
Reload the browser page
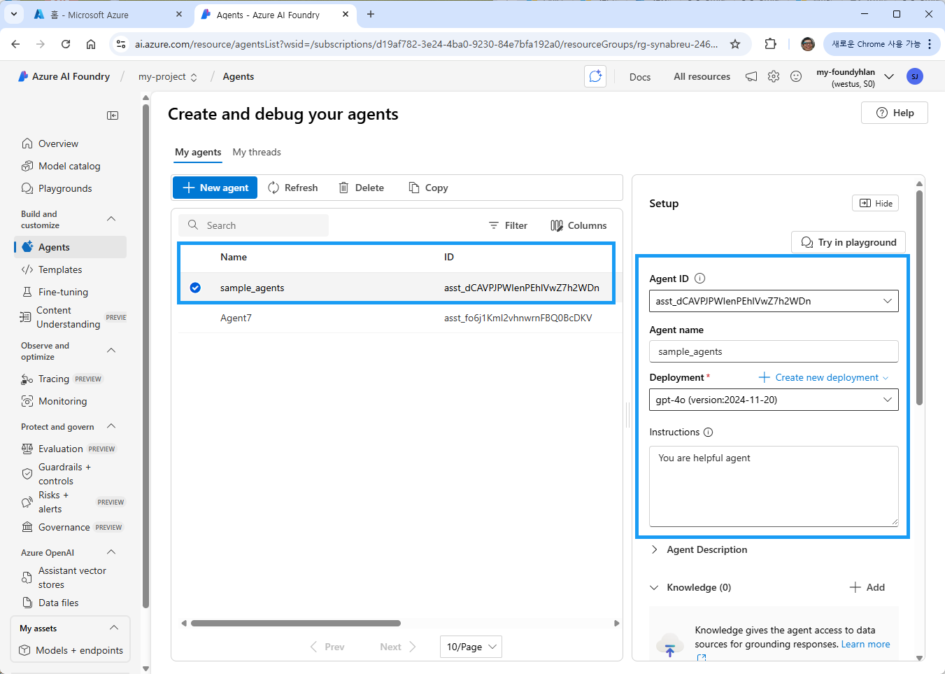[66, 44]
